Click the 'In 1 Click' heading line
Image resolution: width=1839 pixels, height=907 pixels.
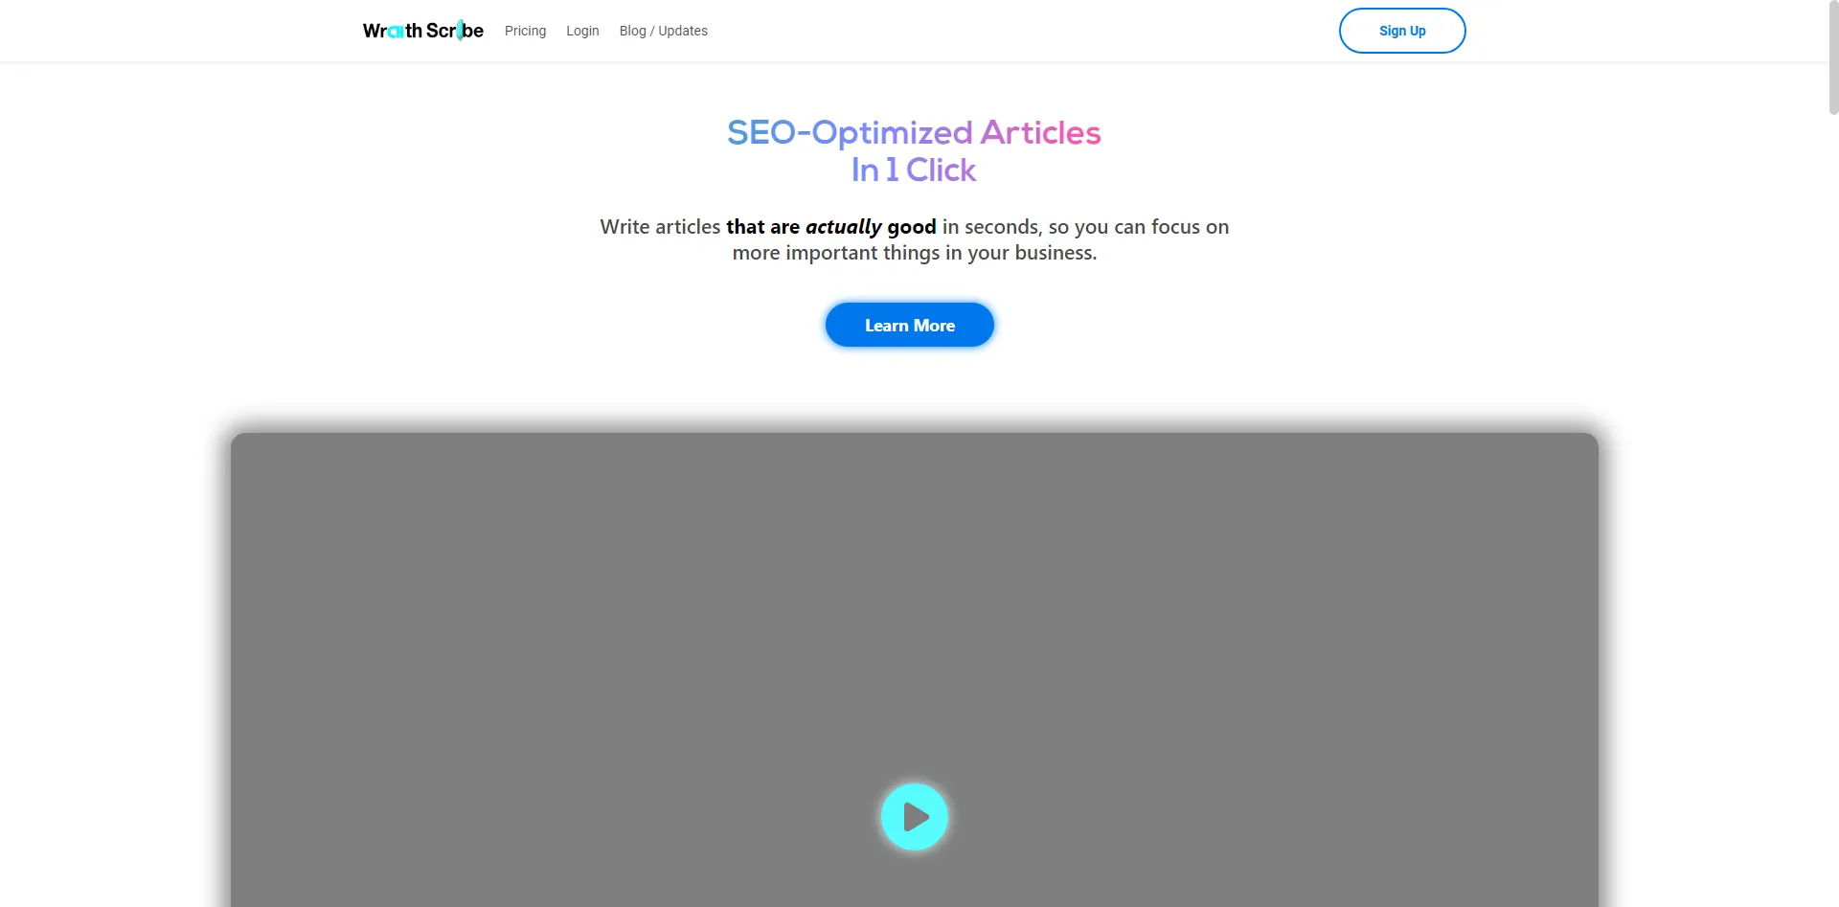point(914,170)
